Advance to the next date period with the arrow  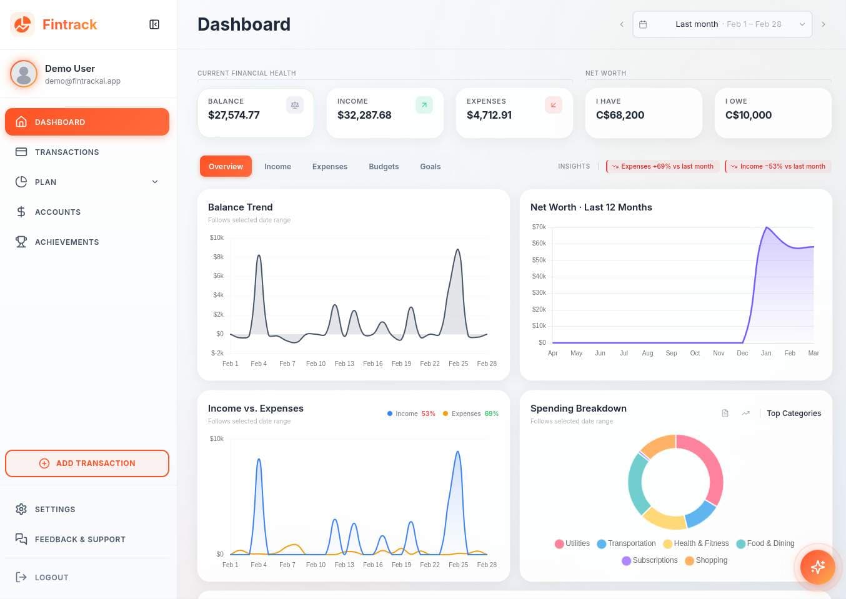click(x=824, y=24)
